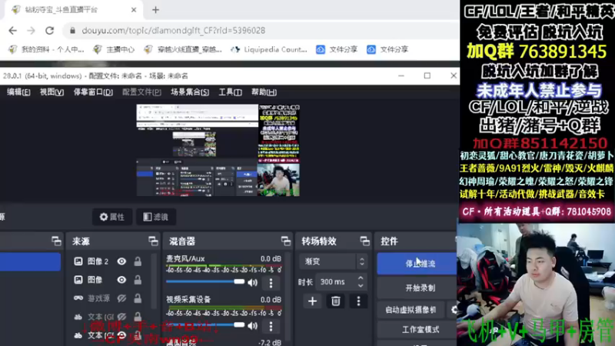The width and height of the screenshot is (615, 346).
Task: Open 麦克风/Aux options three-dot menu
Action: pyautogui.click(x=271, y=283)
